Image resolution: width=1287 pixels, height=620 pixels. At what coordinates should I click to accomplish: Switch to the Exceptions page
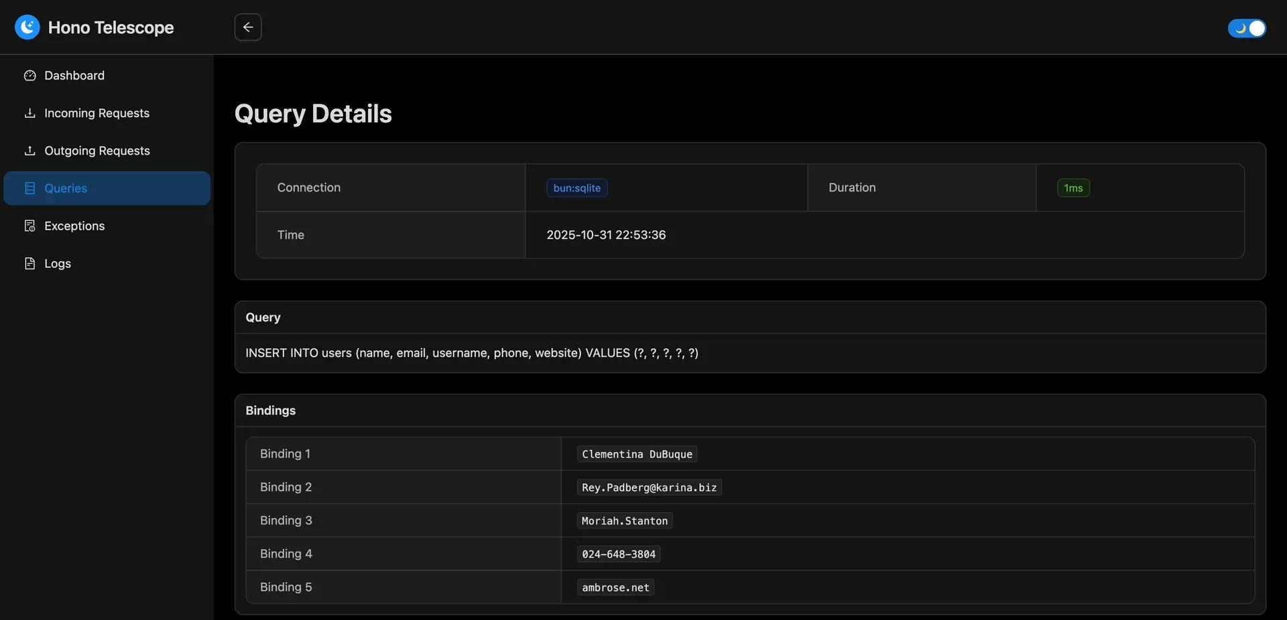tap(74, 225)
